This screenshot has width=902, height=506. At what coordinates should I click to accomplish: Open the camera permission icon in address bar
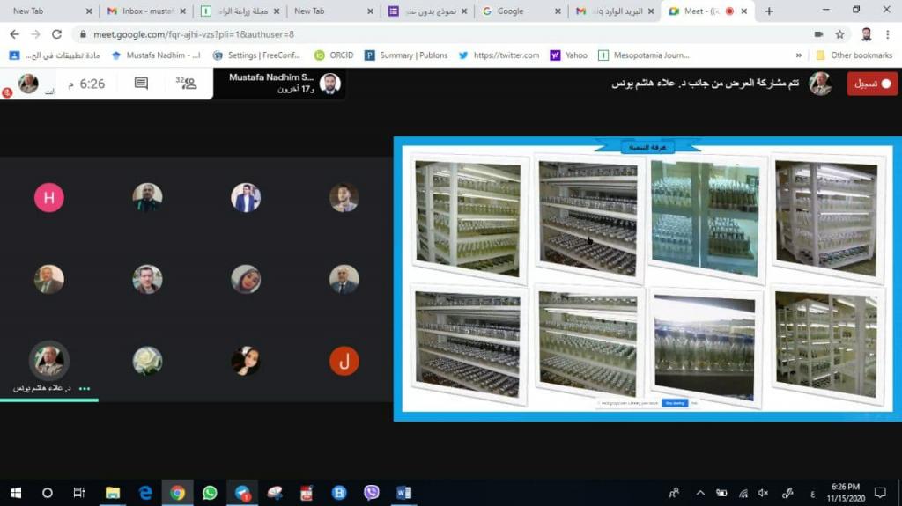point(818,34)
